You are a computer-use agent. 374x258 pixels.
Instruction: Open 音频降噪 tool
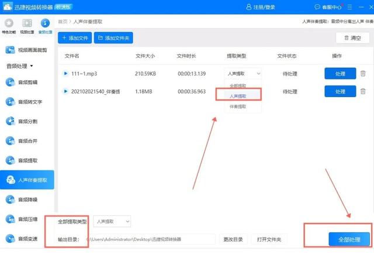(x=22, y=199)
